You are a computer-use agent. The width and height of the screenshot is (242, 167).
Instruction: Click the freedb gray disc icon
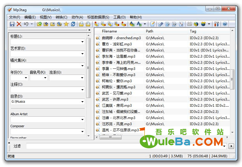(189, 24)
